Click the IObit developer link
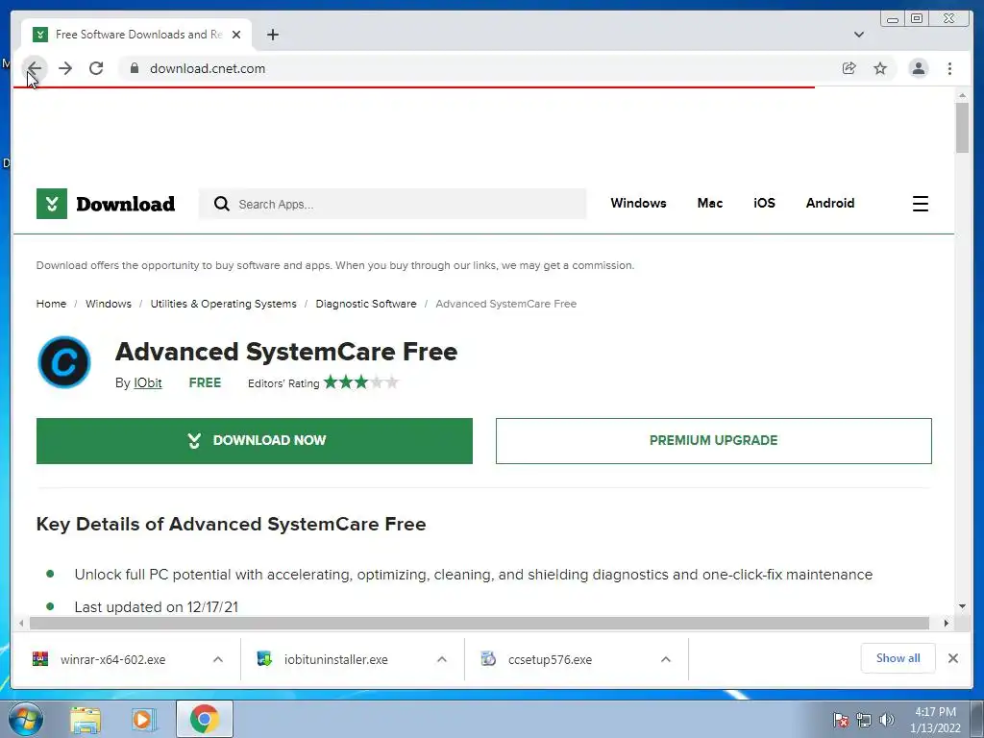This screenshot has width=984, height=738. click(x=147, y=382)
